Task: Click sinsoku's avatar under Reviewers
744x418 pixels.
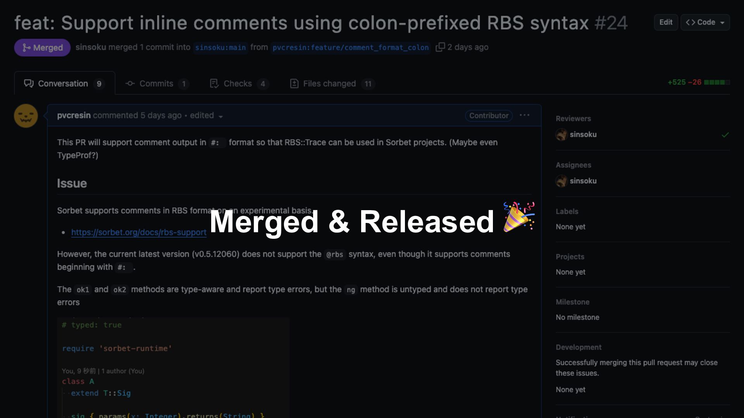Action: pos(561,135)
